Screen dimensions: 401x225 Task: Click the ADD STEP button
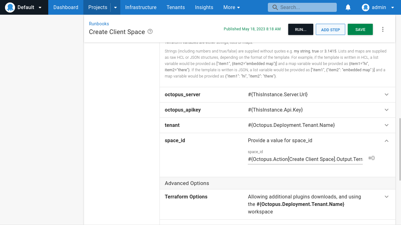pos(330,29)
